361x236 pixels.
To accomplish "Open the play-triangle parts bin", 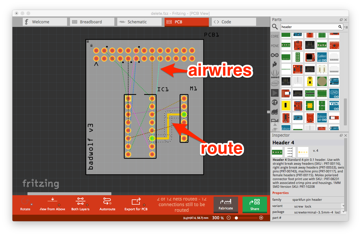I will coord(275,93).
